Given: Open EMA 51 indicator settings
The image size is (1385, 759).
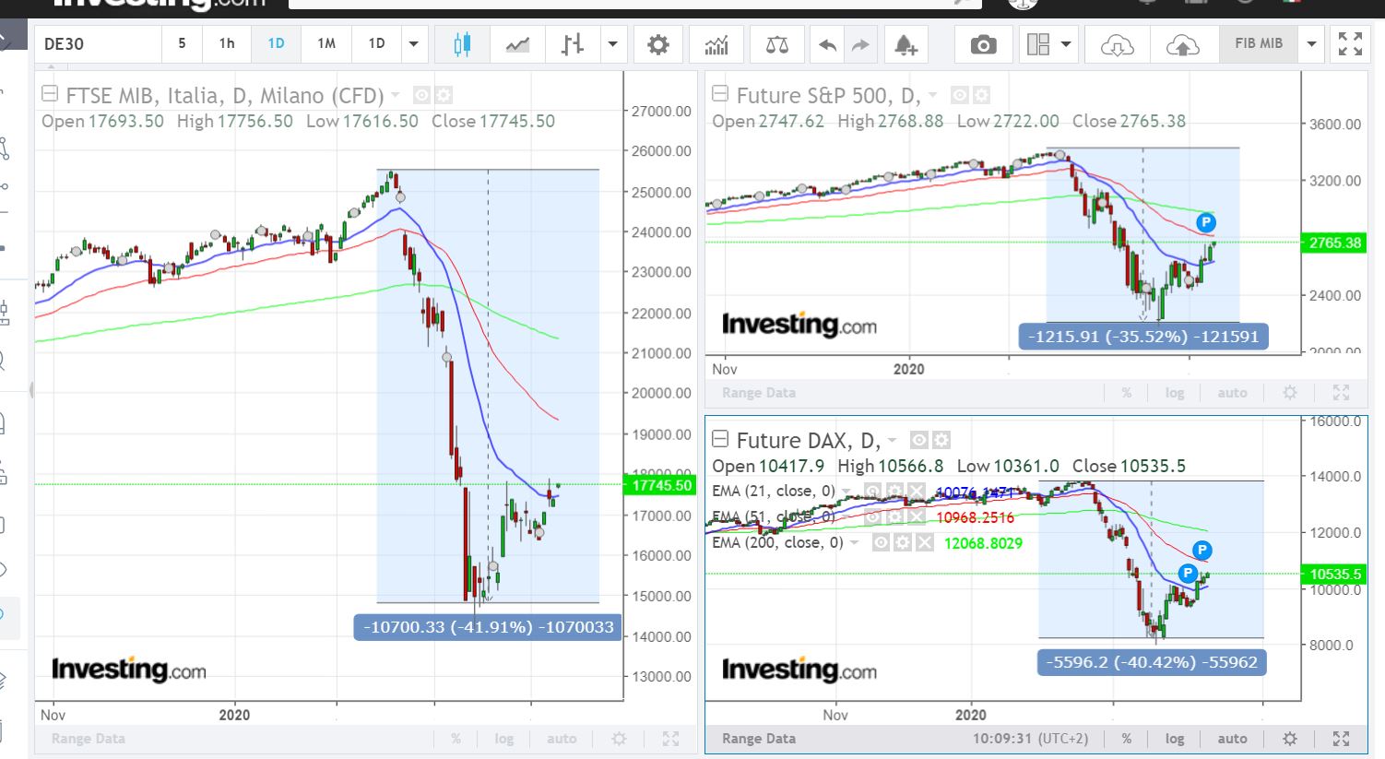Looking at the screenshot, I should (x=894, y=517).
